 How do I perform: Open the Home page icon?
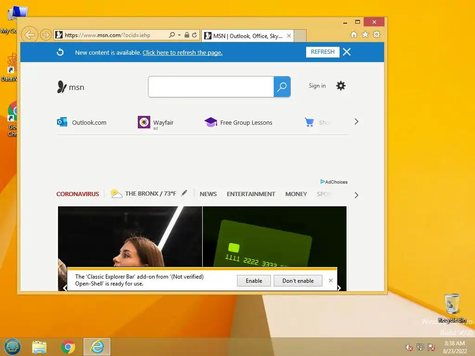(353, 34)
